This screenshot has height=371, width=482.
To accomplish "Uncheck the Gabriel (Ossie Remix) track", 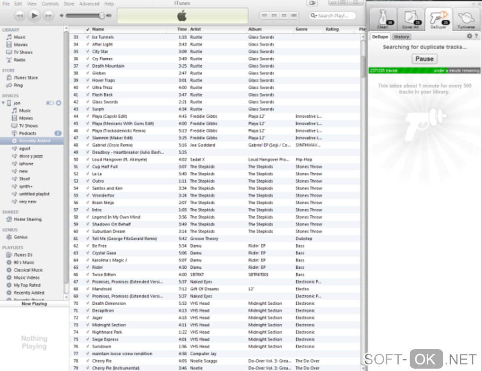I will pos(87,145).
